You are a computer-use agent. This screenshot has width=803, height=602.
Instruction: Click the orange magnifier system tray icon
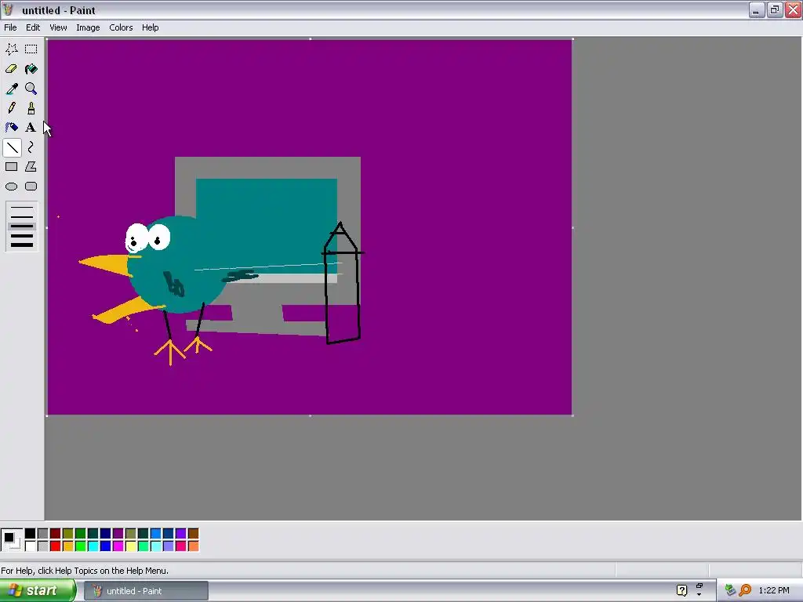746,590
